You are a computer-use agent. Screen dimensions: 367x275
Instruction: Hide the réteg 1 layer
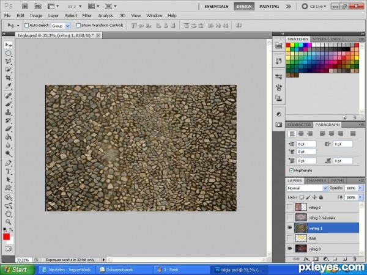(x=290, y=228)
